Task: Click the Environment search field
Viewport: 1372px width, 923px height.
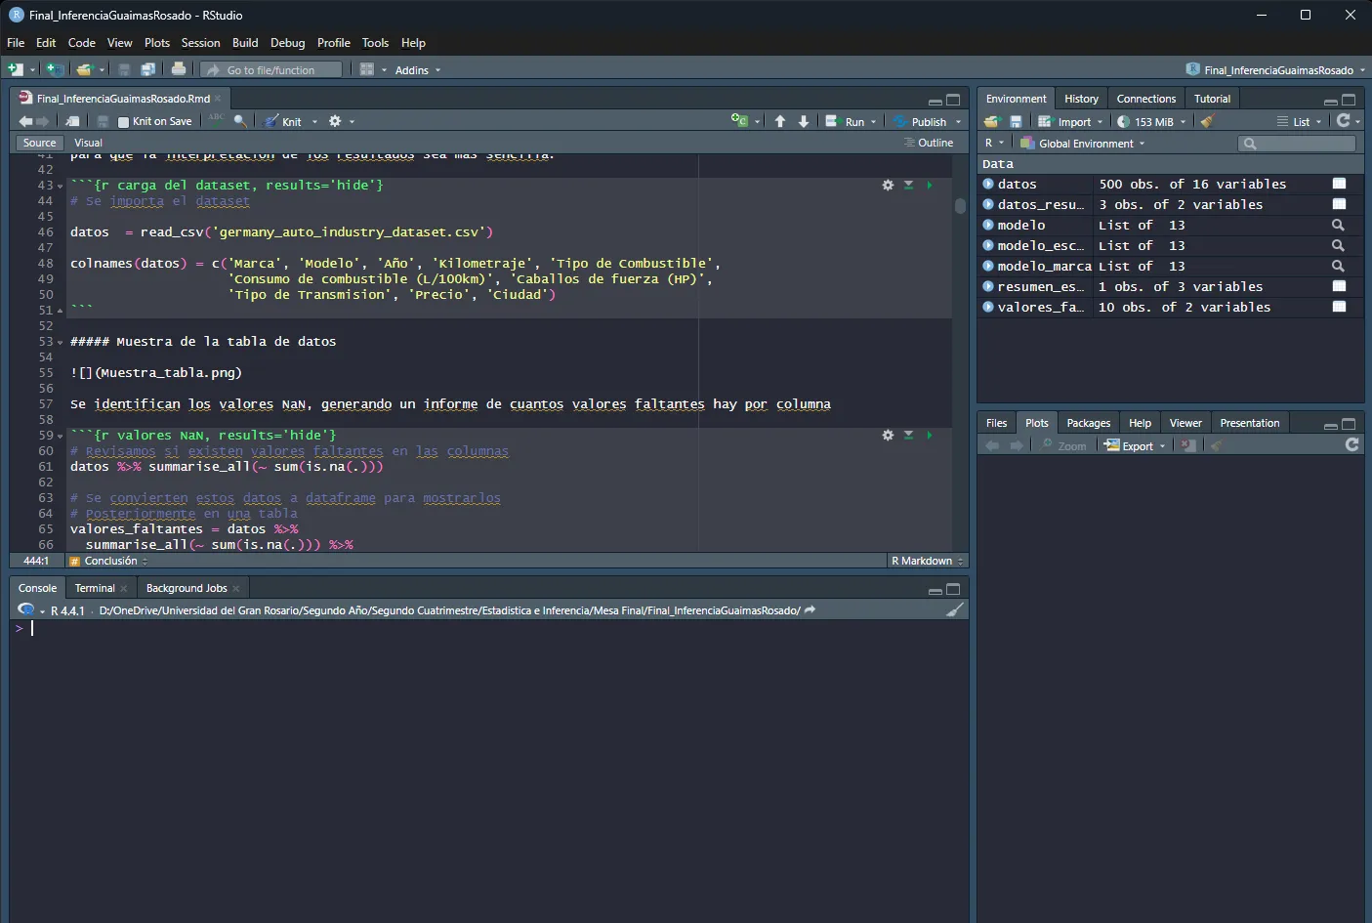Action: pos(1297,144)
